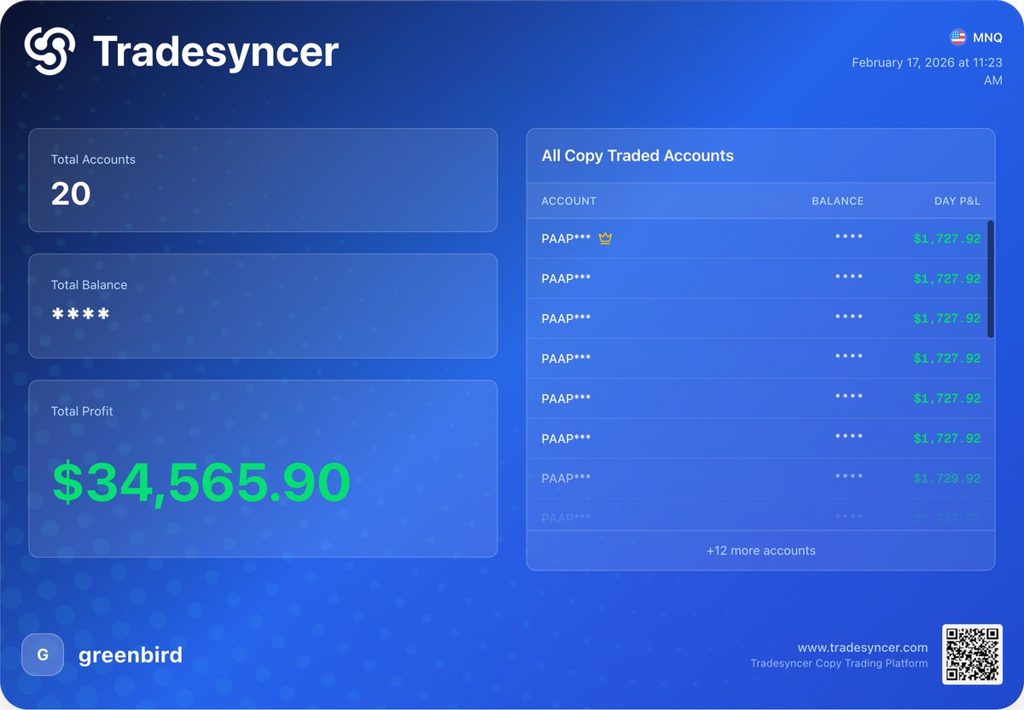Open the +12 more accounts link

point(761,550)
